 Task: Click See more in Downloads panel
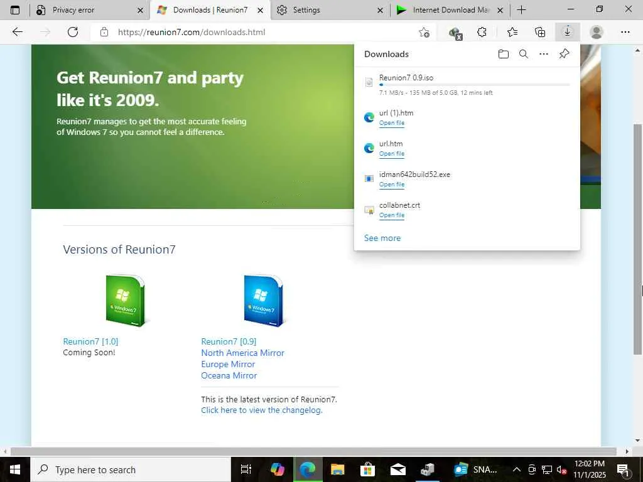pyautogui.click(x=382, y=238)
